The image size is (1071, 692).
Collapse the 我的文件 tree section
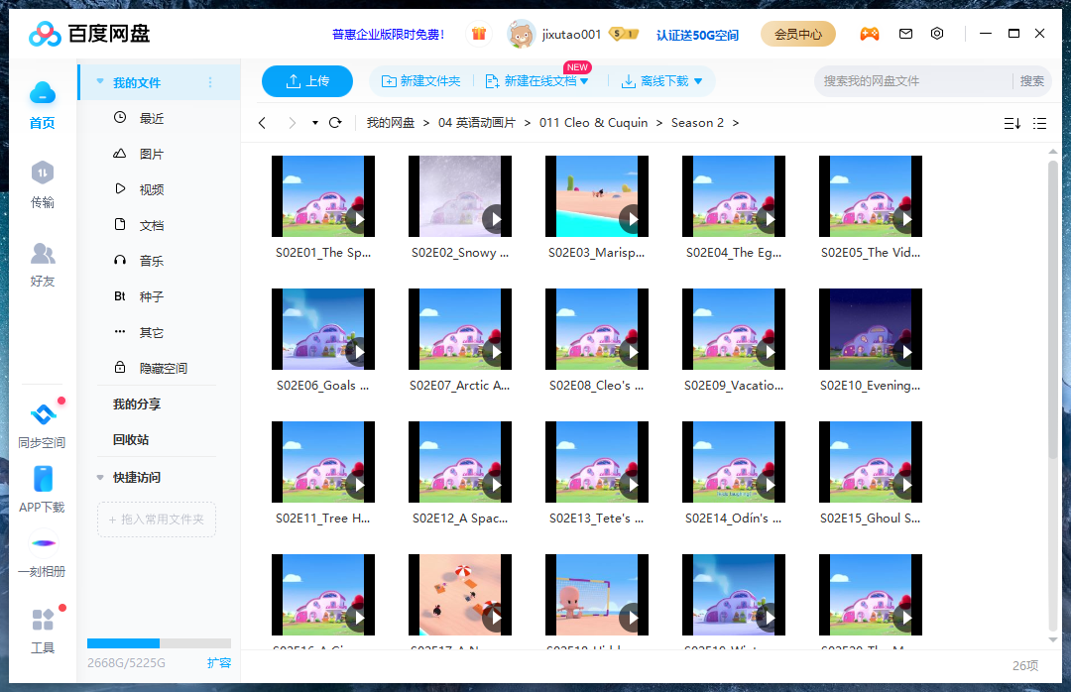[x=100, y=82]
